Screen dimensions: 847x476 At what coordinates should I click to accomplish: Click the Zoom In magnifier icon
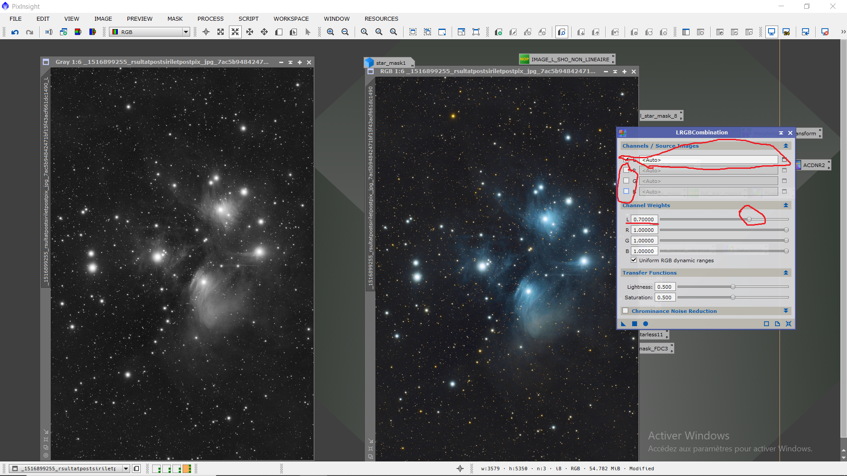[x=330, y=32]
